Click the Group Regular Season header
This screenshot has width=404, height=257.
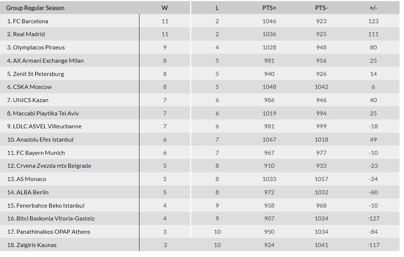point(35,8)
